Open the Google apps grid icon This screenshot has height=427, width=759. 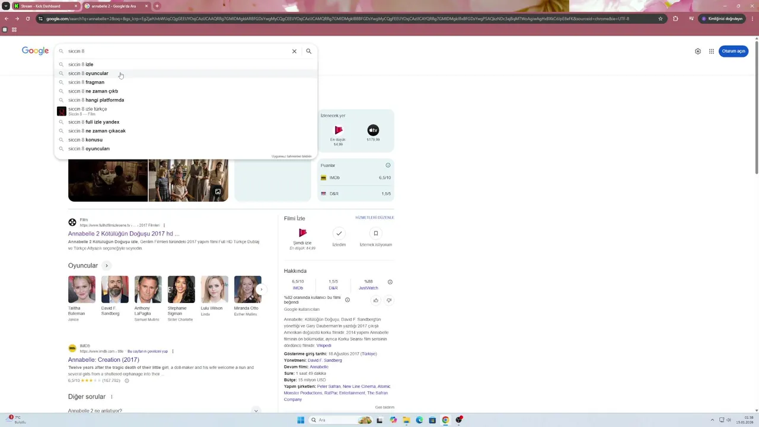pyautogui.click(x=712, y=51)
